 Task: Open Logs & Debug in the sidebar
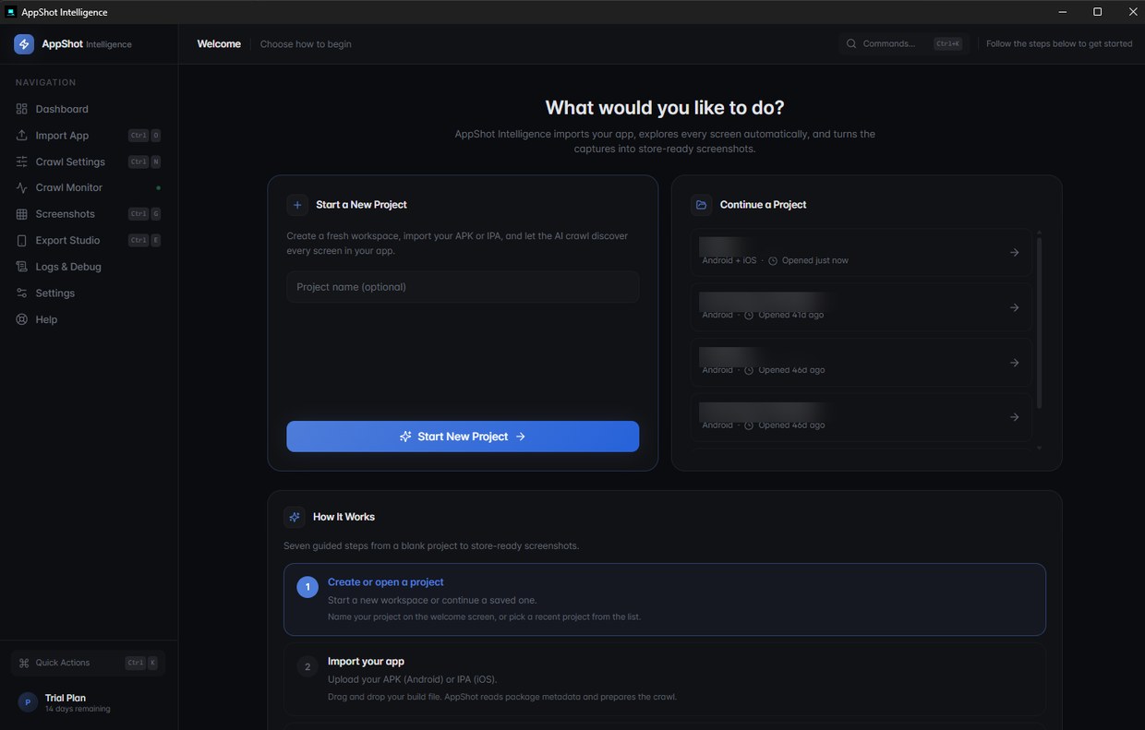tap(89, 267)
